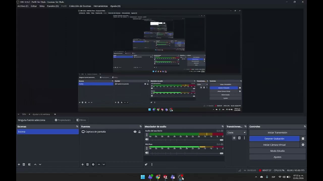
Task: Click the Filtros button
Action: [81, 120]
